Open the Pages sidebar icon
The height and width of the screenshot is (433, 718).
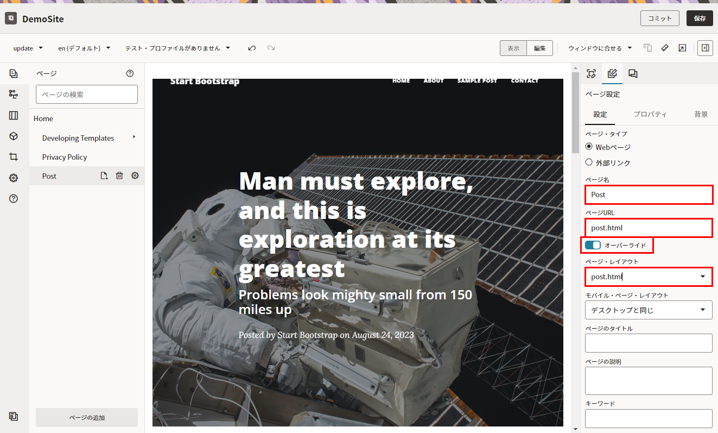(x=14, y=73)
